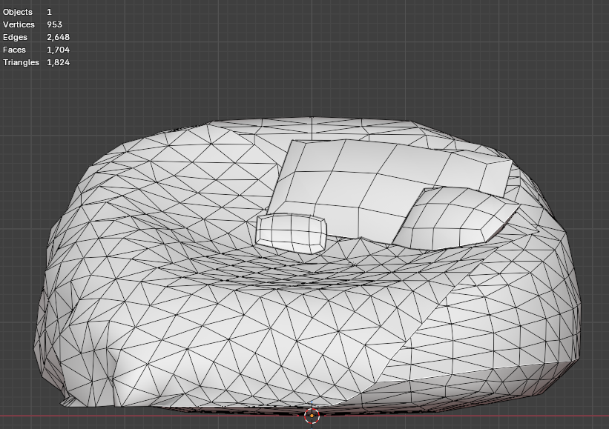609x429 pixels.
Task: Select the small cylindrical bolster cushion
Action: tap(291, 233)
